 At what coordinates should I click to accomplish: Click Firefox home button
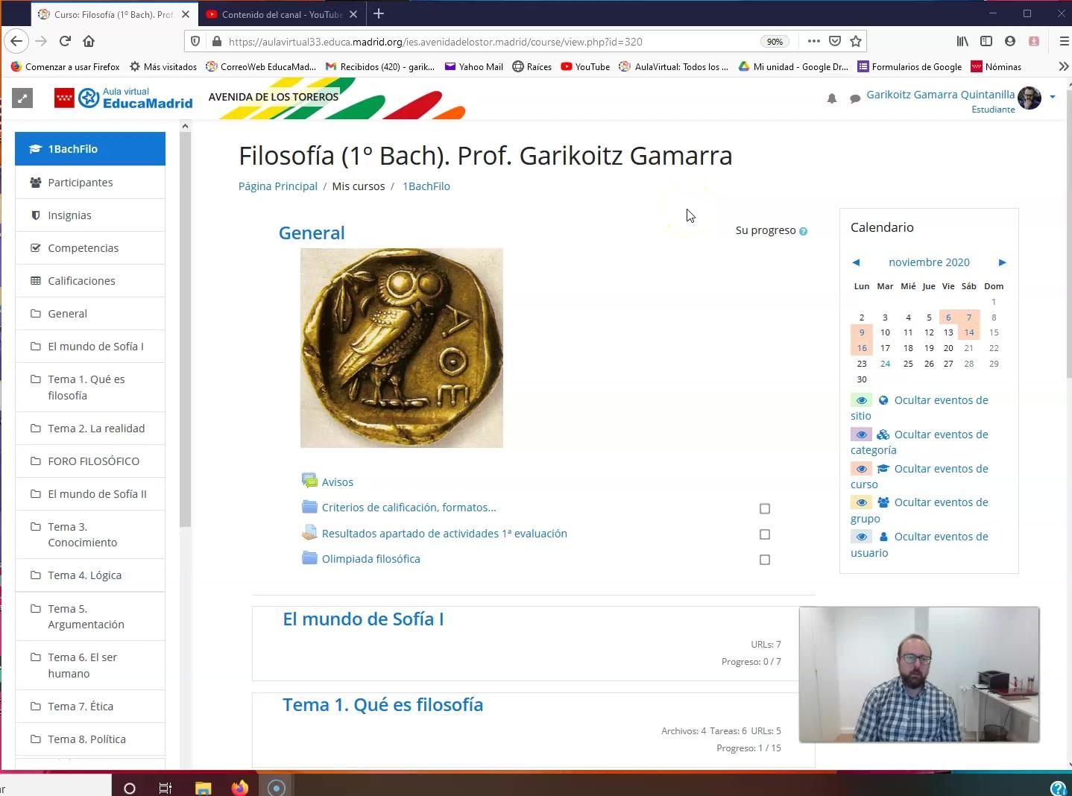89,41
